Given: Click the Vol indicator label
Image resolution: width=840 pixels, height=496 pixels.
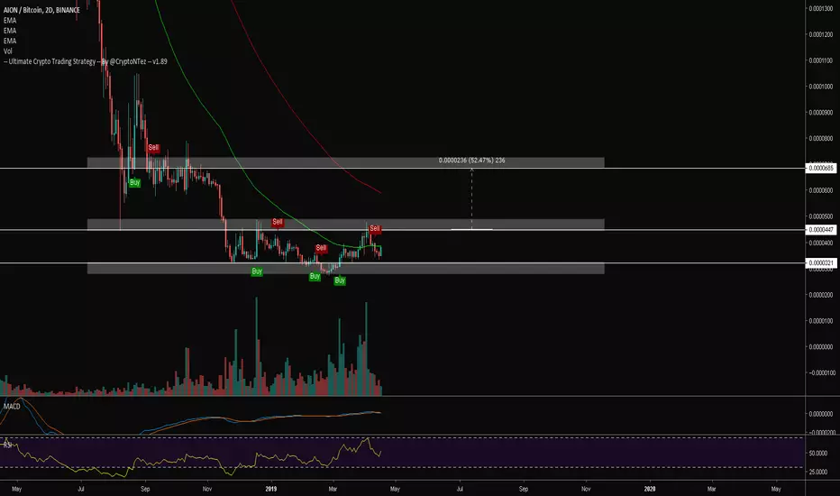Looking at the screenshot, I should click(7, 51).
